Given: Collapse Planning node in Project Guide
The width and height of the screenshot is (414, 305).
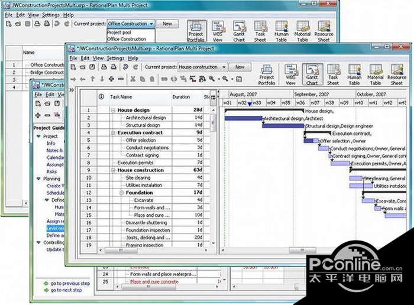Looking at the screenshot, I should 38,179.
